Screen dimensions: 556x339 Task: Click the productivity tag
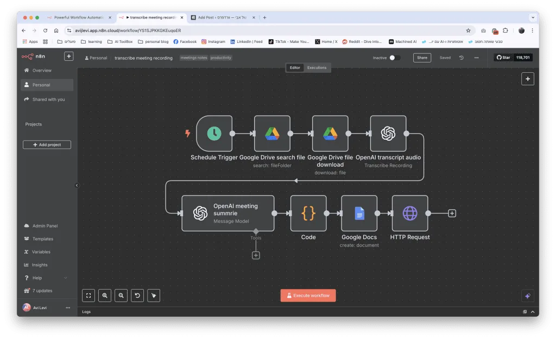pos(220,58)
